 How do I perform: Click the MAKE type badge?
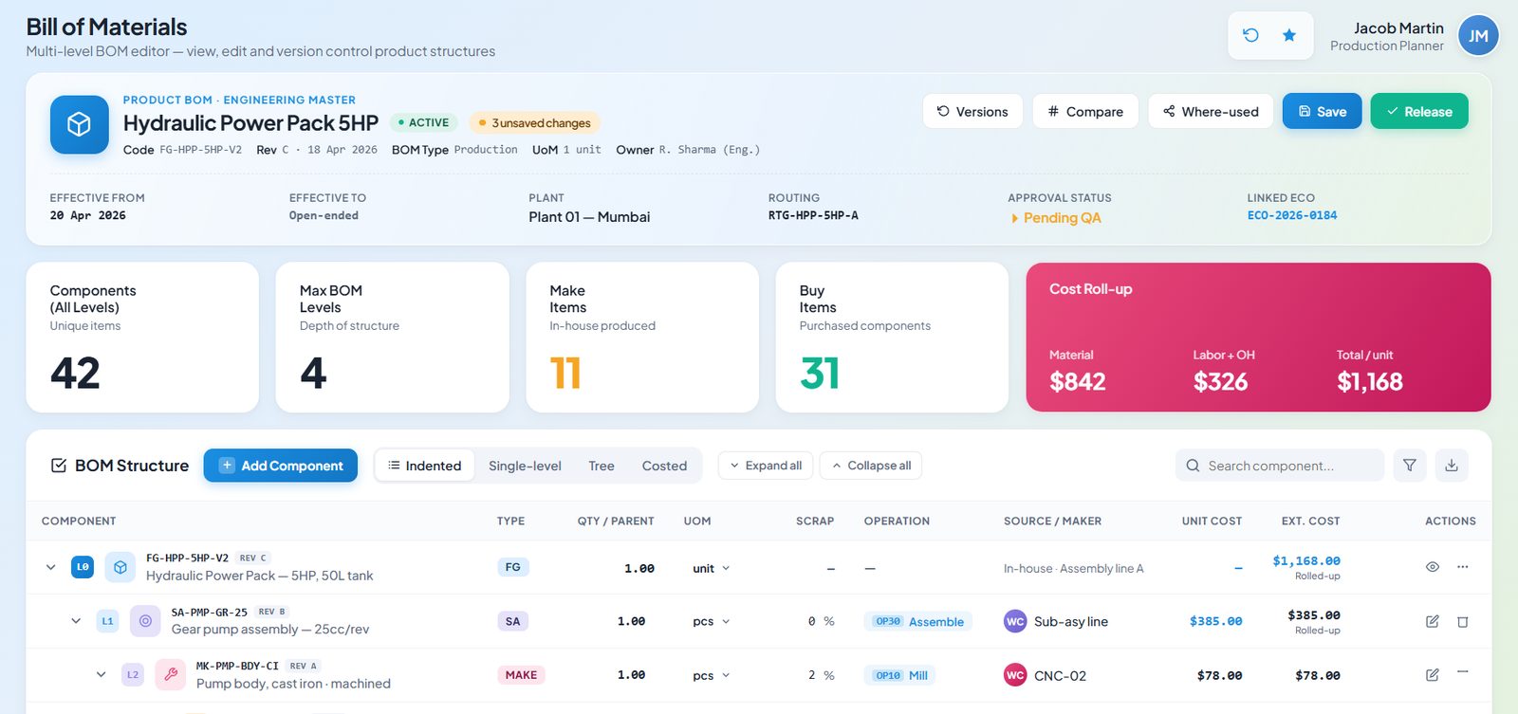coord(521,675)
